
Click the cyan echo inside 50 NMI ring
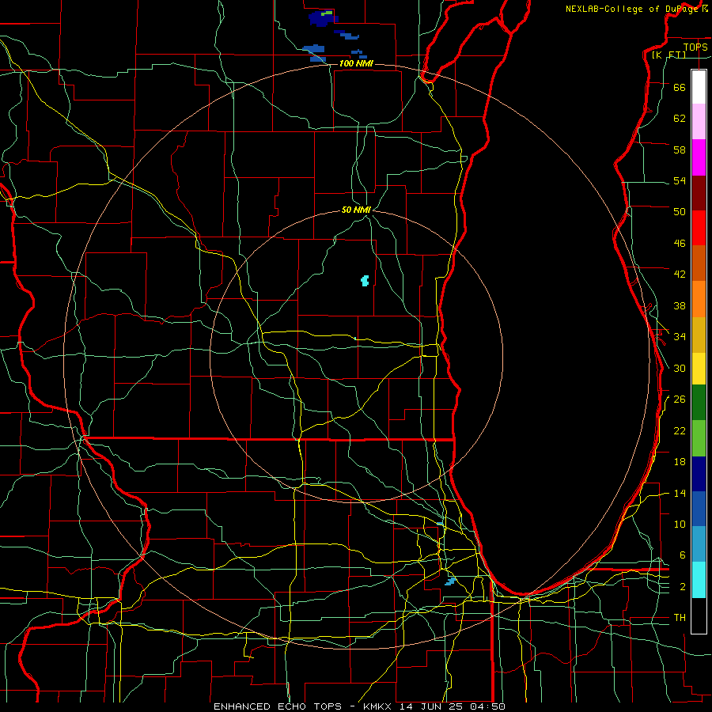pos(365,281)
